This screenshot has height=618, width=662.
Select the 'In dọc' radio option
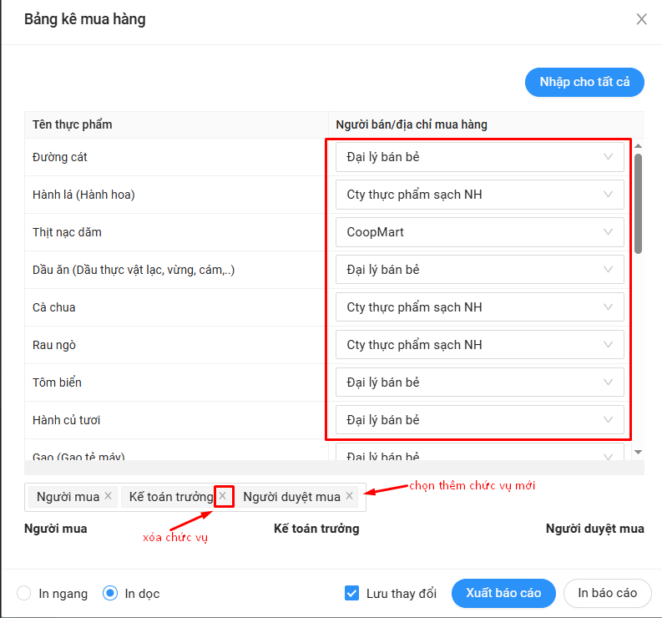(x=110, y=594)
